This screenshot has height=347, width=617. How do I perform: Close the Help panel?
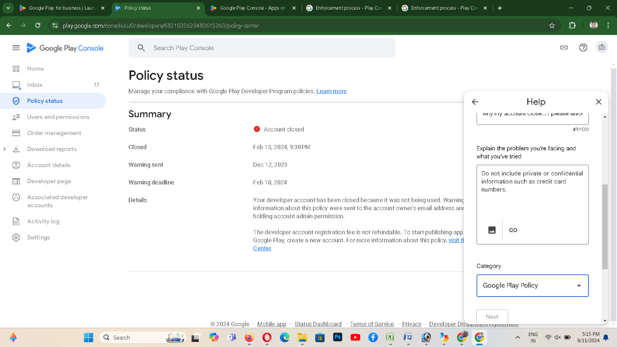(x=598, y=102)
